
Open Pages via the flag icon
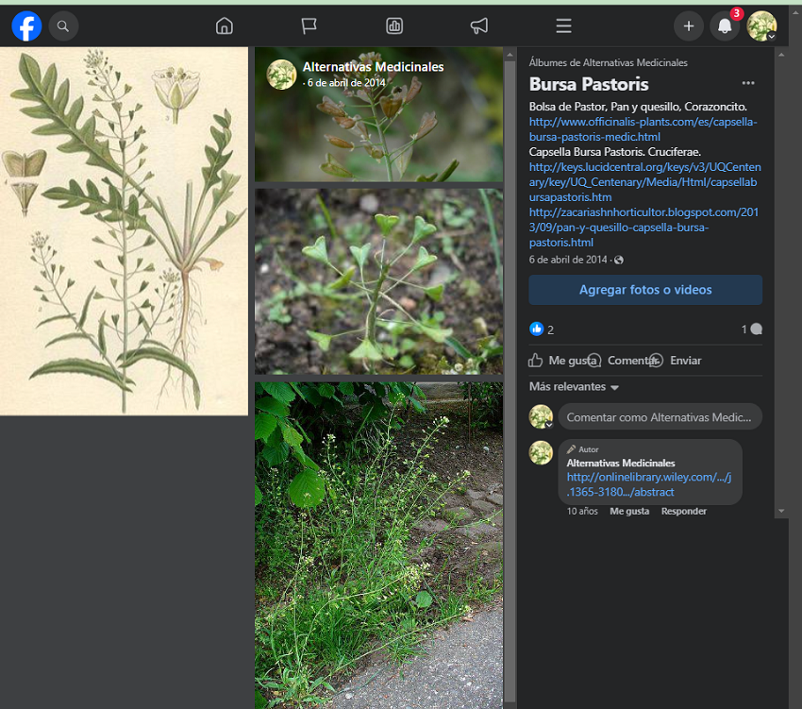(x=309, y=26)
